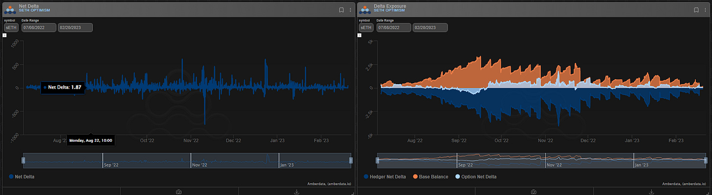Open the Delta Exposure panel's three-dot menu
Image resolution: width=712 pixels, height=195 pixels.
705,10
